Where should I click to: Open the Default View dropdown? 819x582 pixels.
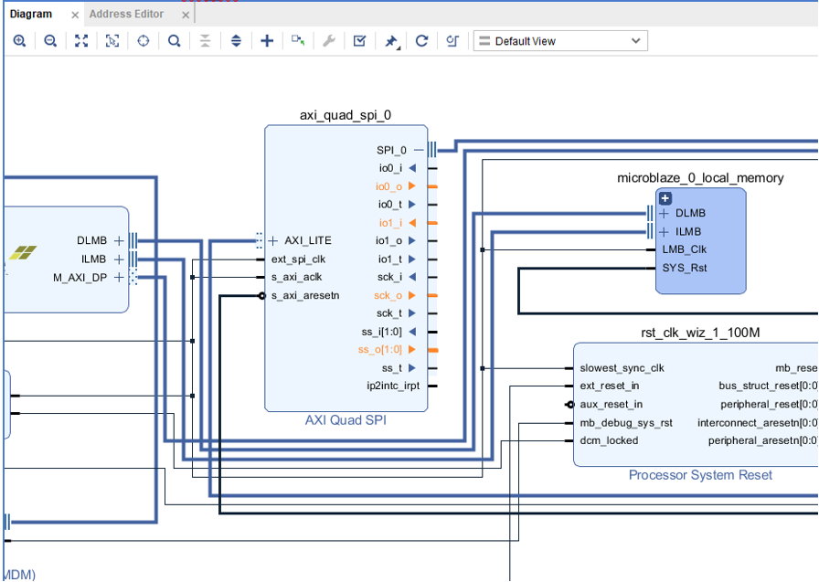560,41
